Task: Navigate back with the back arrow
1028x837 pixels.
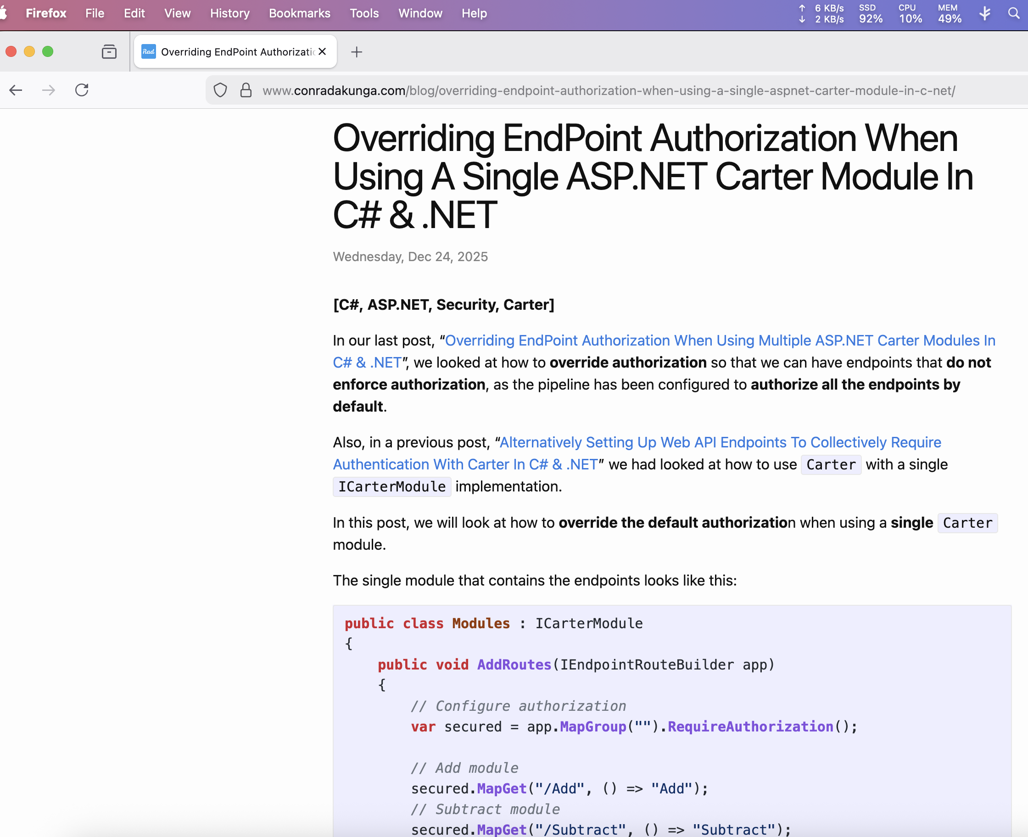Action: [16, 90]
